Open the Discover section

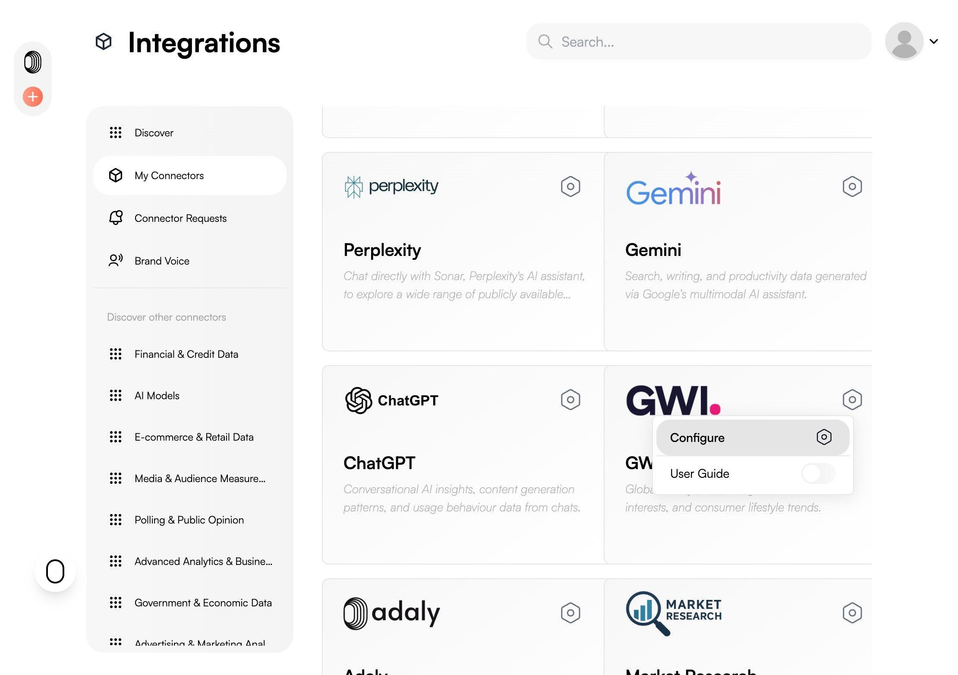tap(154, 132)
